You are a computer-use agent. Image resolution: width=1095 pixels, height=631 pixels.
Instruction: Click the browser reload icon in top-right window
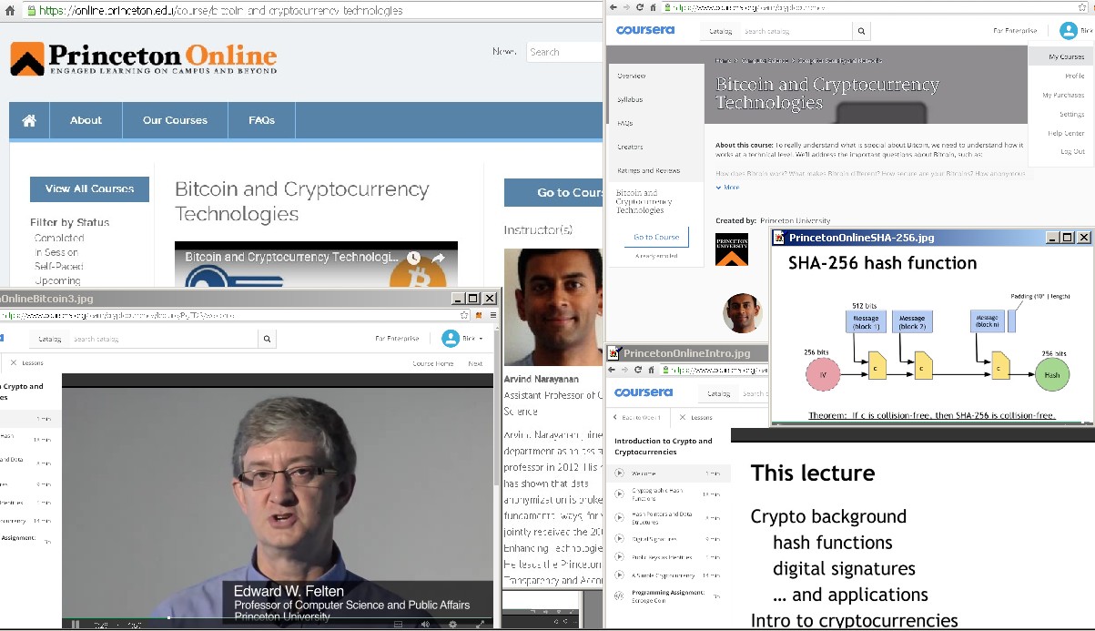tap(640, 7)
